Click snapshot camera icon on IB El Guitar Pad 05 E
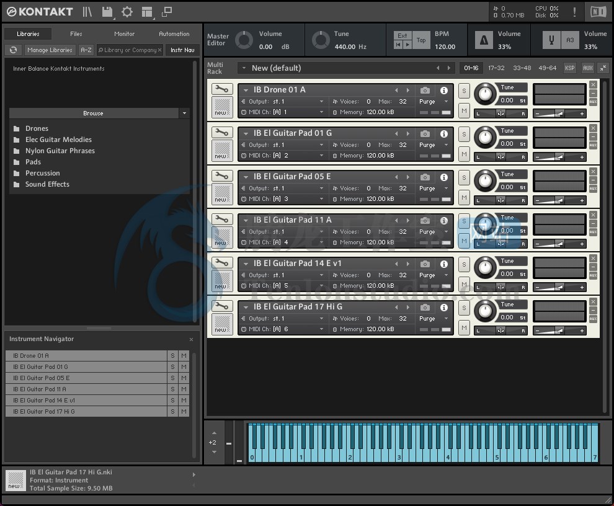 [x=425, y=177]
